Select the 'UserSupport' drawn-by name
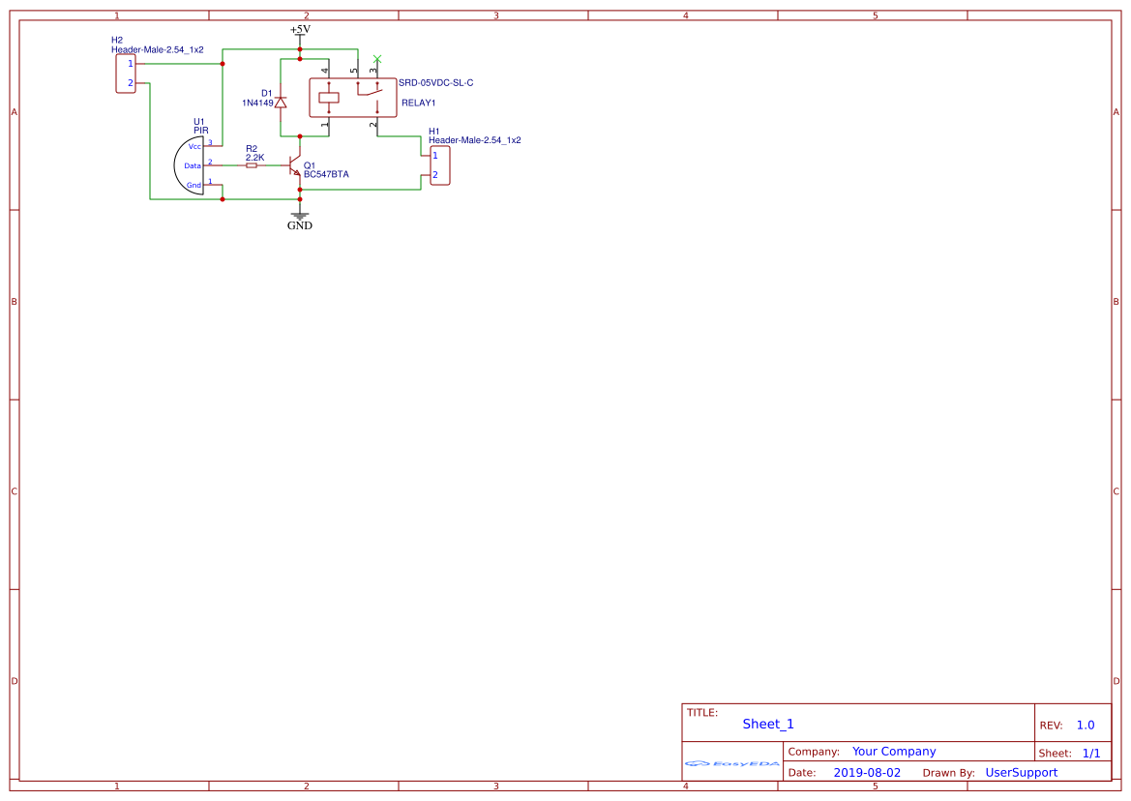Screen dimensions: 1131x801 1022,772
